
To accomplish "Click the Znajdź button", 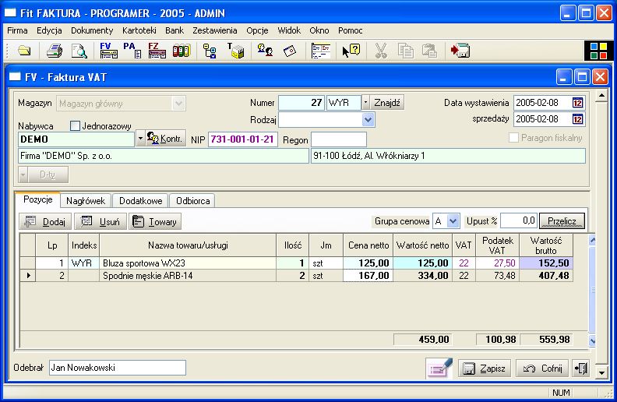I will pyautogui.click(x=387, y=103).
